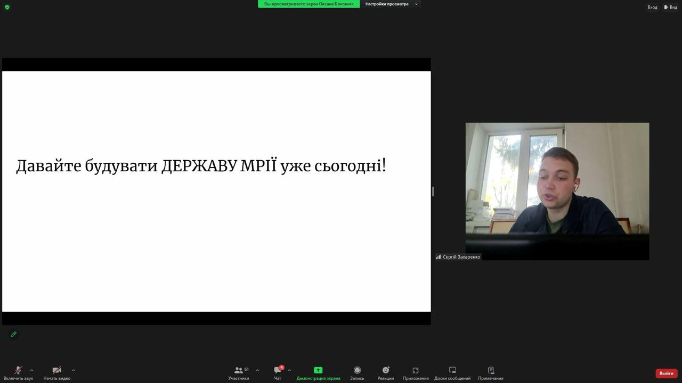Click the green Демонстрация экрана share icon
This screenshot has width=682, height=383.
pyautogui.click(x=318, y=370)
